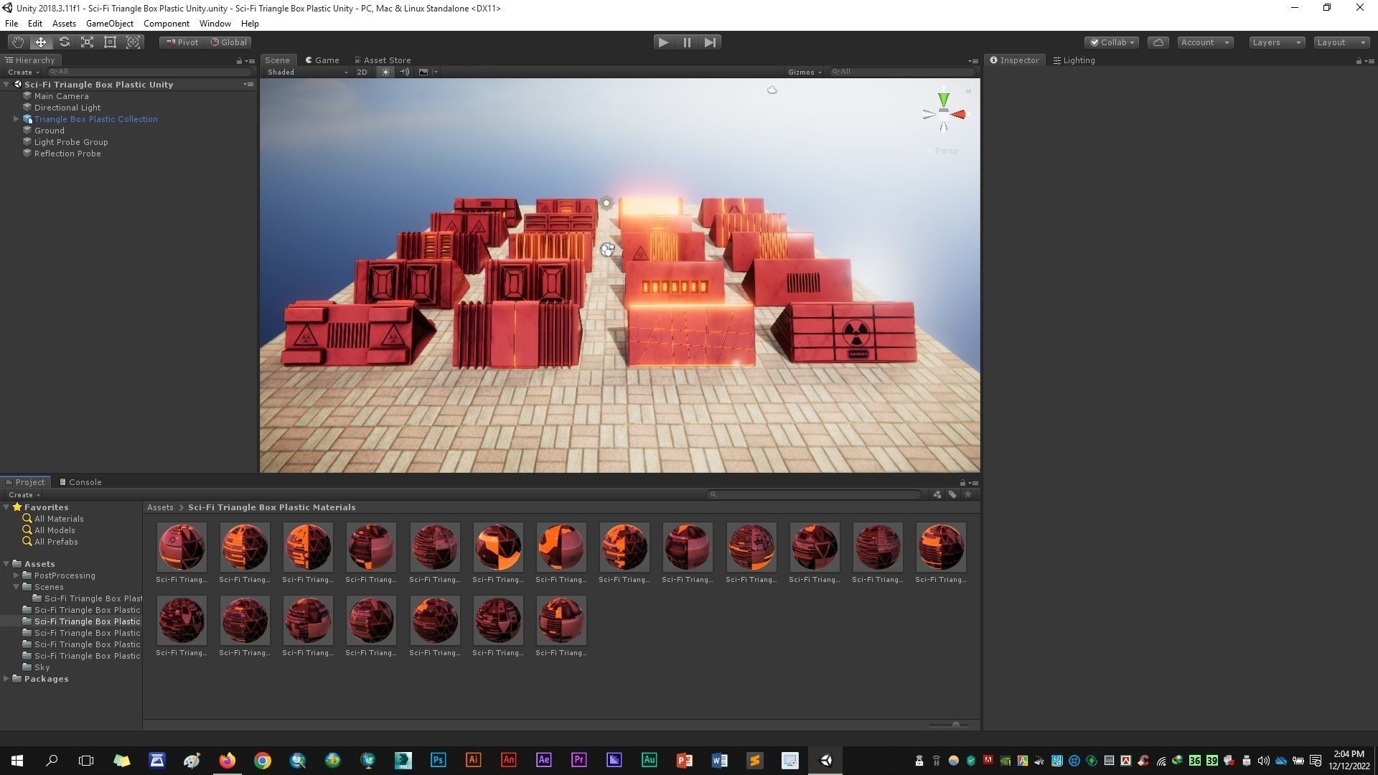Select the Hand tool

click(x=17, y=42)
